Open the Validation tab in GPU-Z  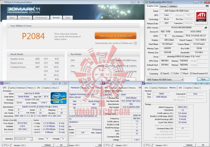173,6
